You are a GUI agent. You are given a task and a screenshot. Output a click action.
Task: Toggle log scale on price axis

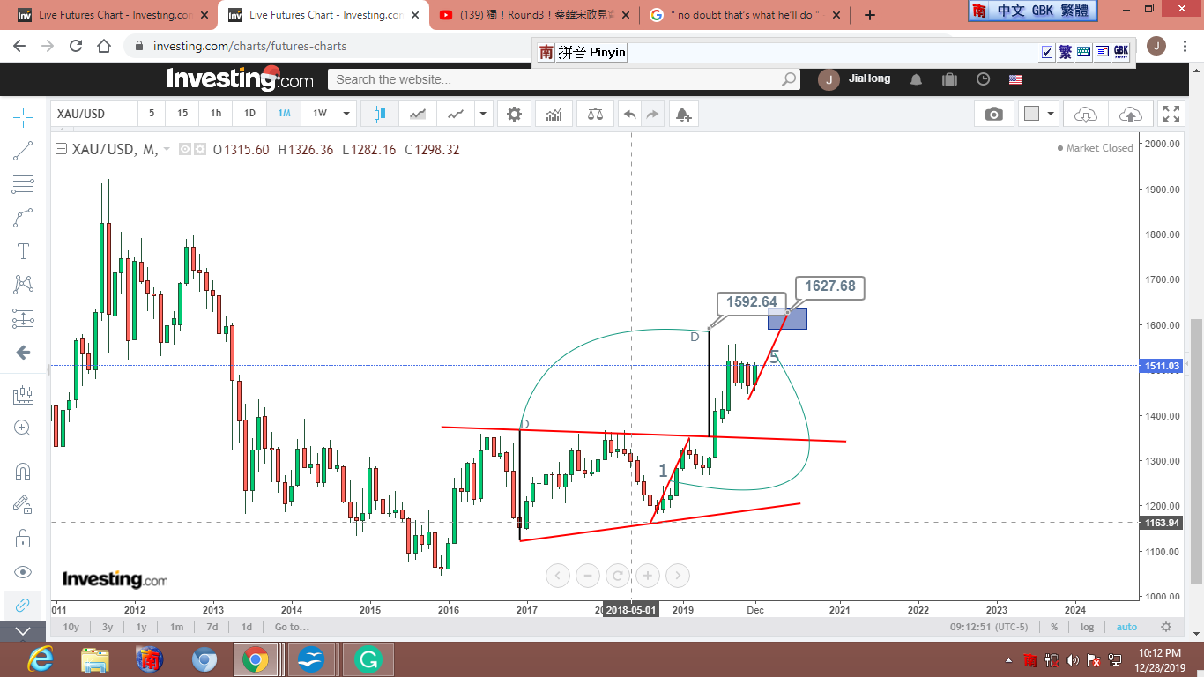coord(1088,627)
